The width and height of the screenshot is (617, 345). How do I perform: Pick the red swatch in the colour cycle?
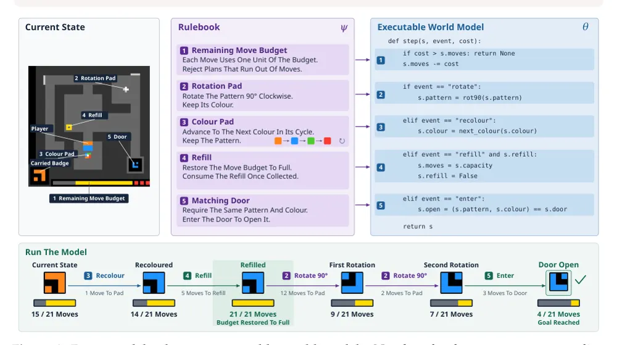pyautogui.click(x=328, y=141)
